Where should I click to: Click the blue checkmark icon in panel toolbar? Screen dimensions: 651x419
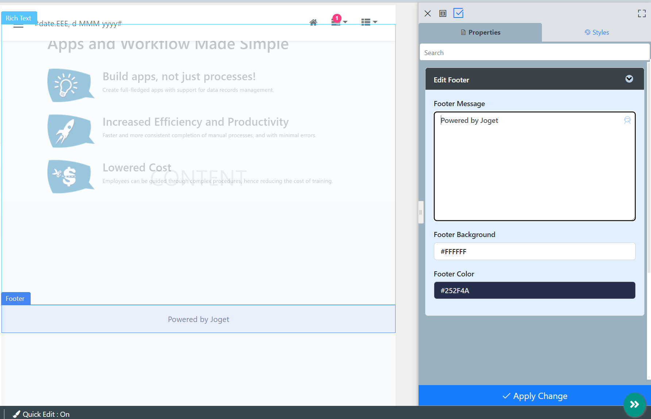point(458,13)
